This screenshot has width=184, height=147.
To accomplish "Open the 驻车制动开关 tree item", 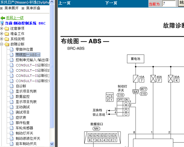I will (x=26, y=144).
